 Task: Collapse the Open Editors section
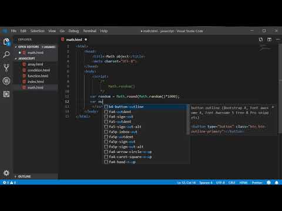point(28,47)
